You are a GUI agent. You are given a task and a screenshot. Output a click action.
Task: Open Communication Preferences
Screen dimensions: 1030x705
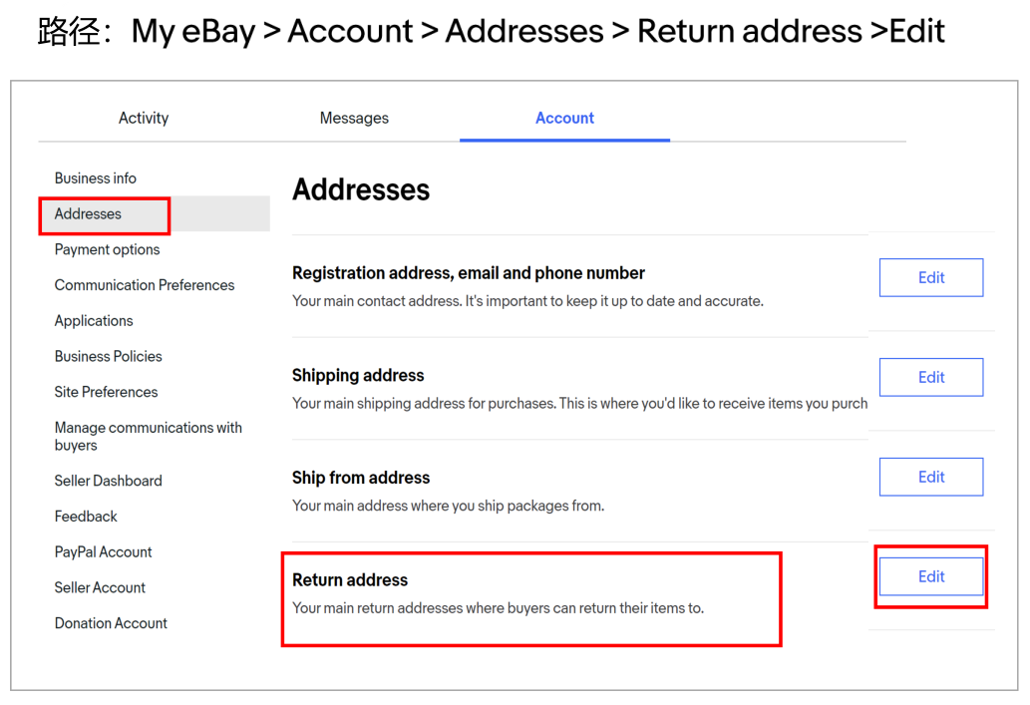[x=145, y=285]
